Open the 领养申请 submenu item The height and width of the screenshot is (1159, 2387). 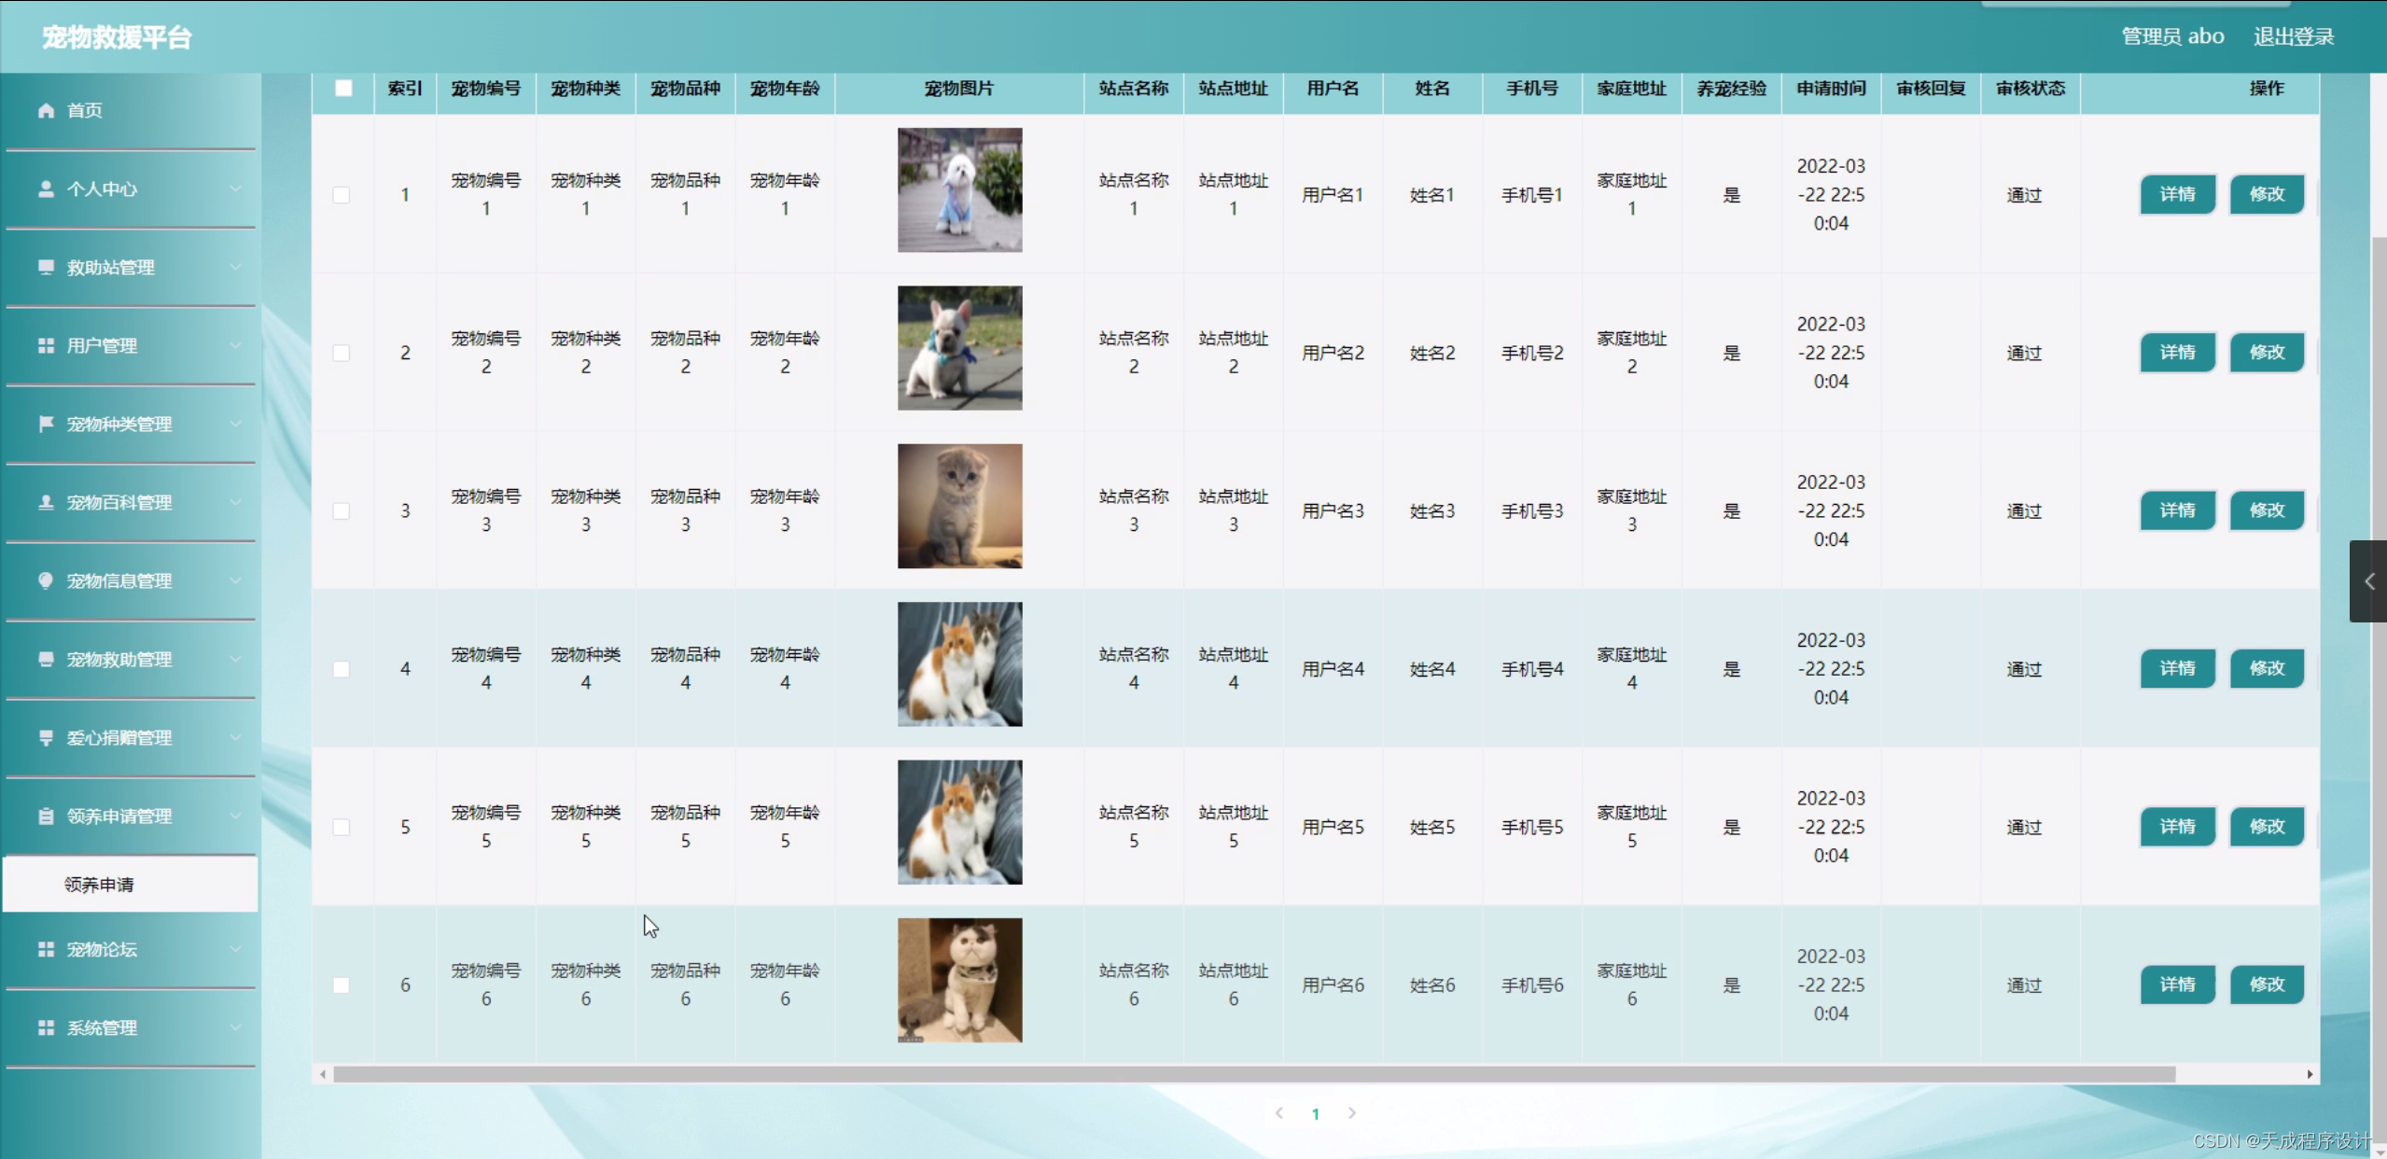click(99, 885)
